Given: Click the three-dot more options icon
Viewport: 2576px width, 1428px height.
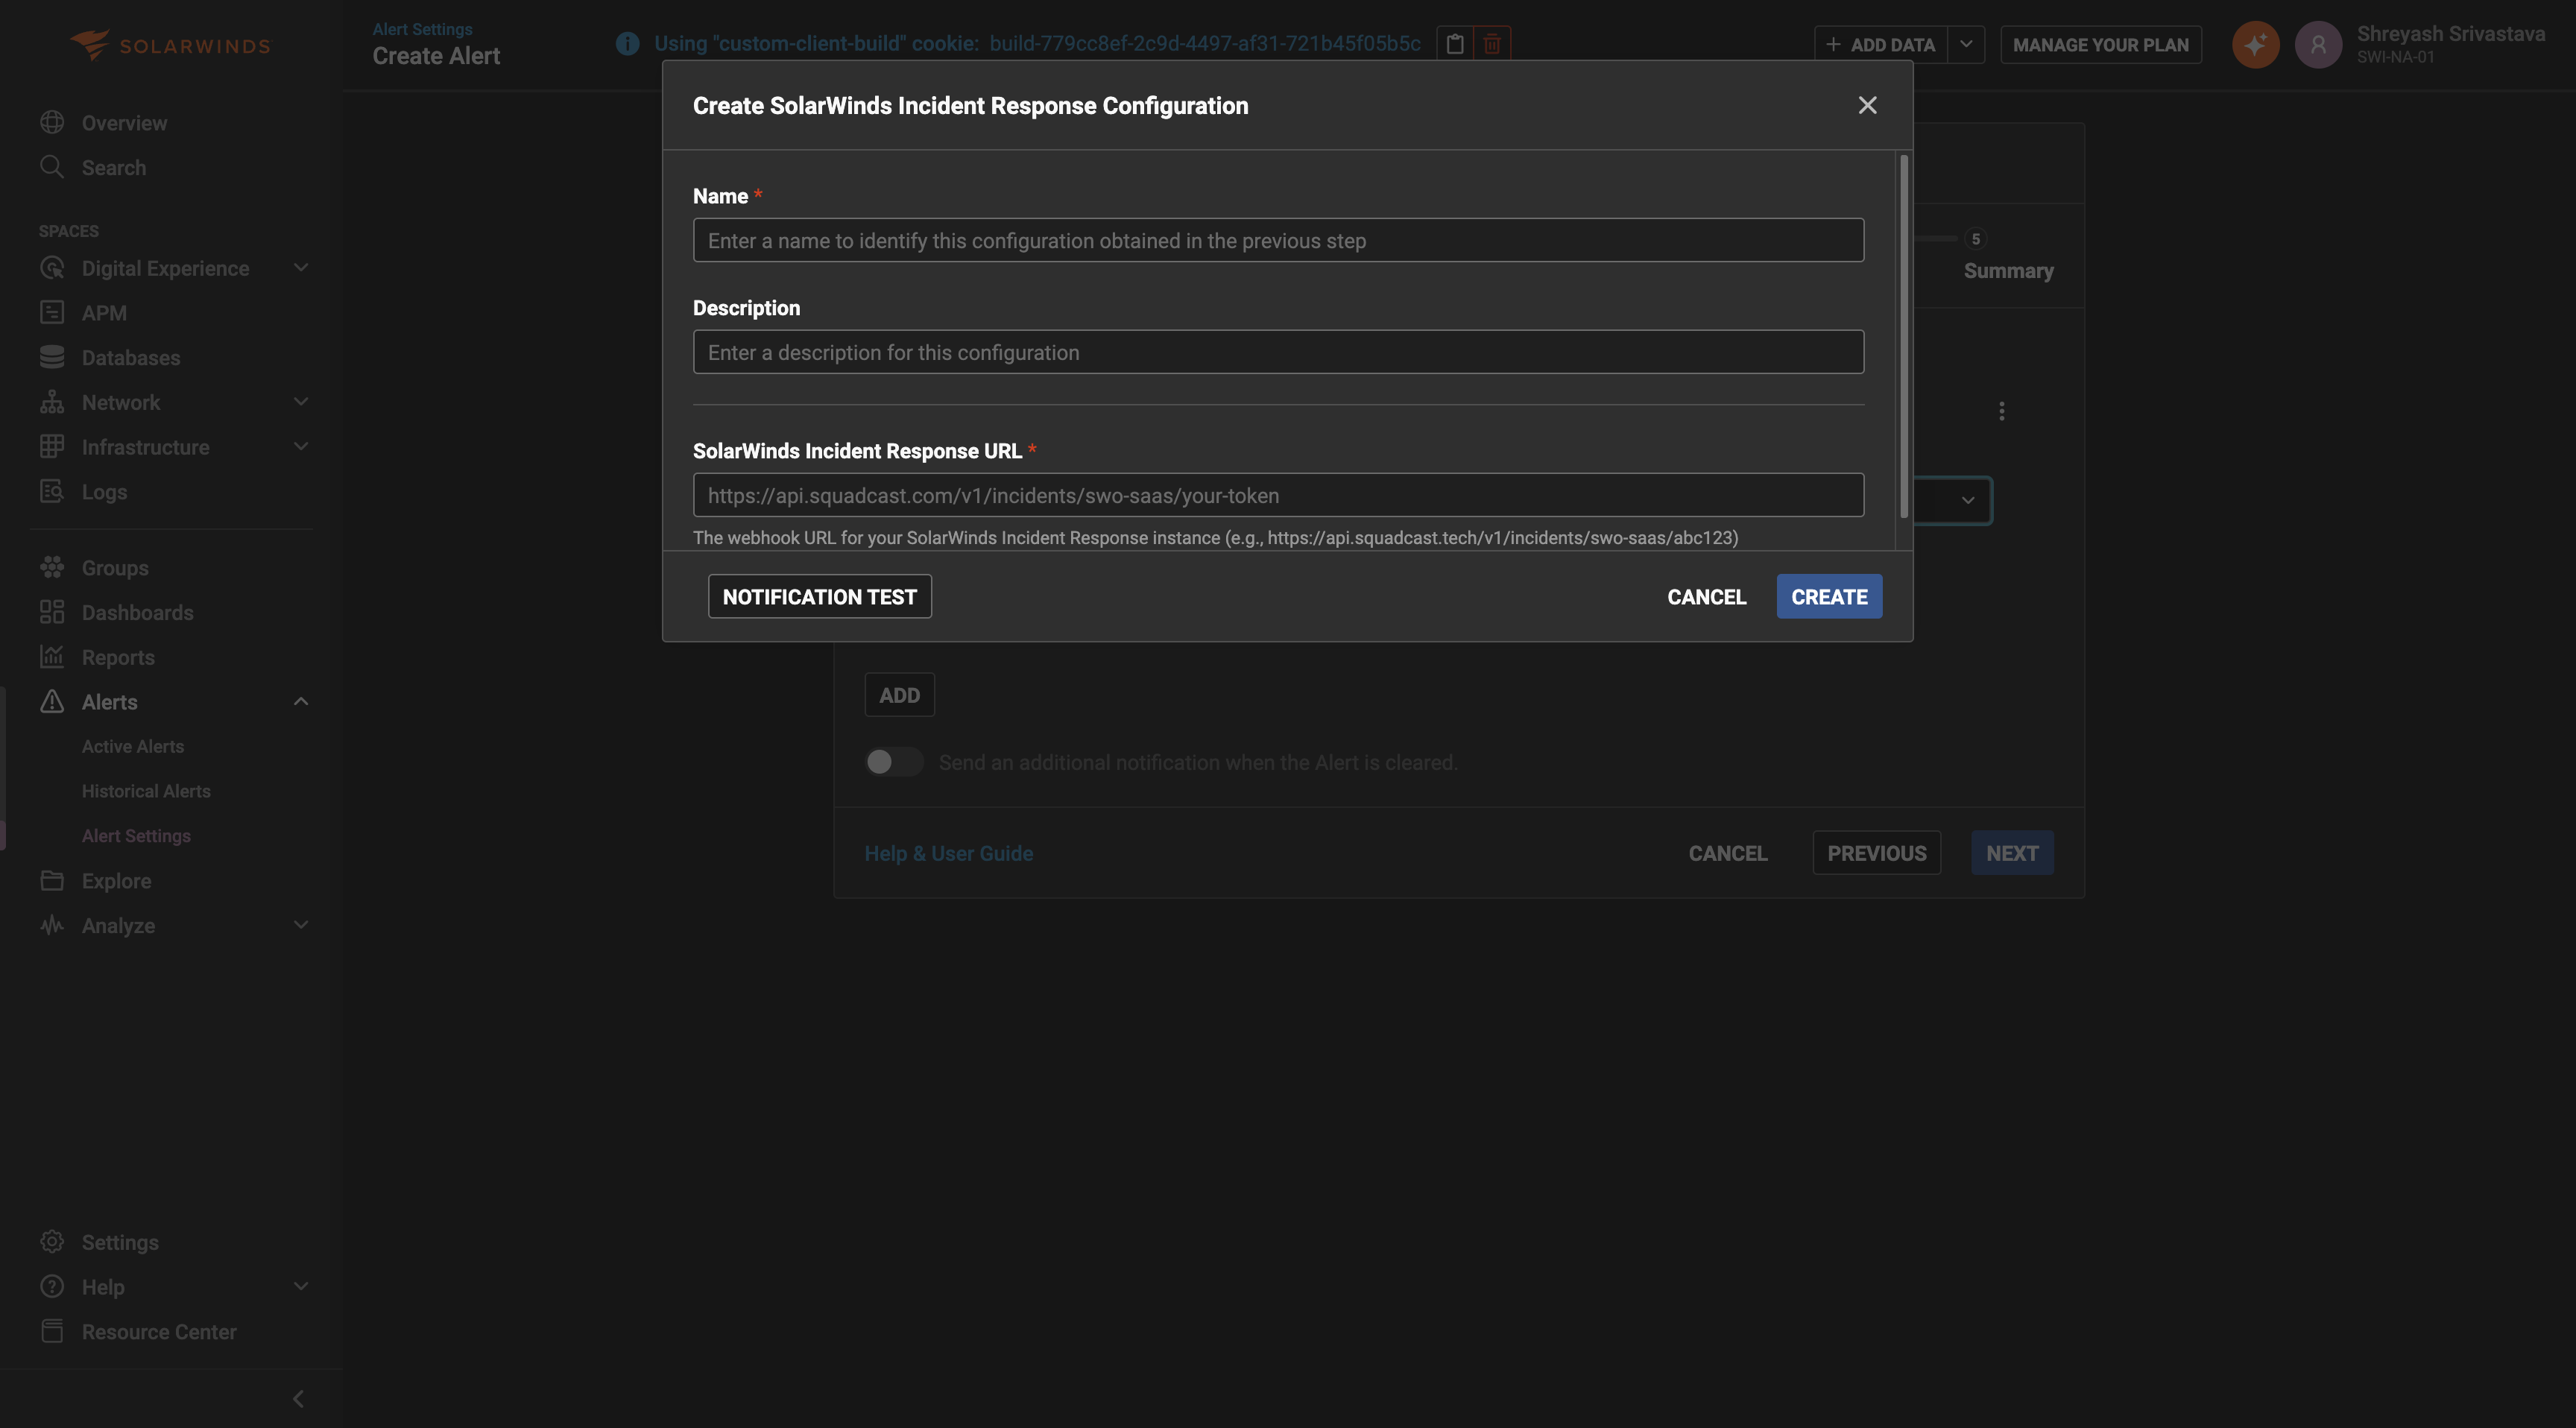Looking at the screenshot, I should [x=2001, y=411].
